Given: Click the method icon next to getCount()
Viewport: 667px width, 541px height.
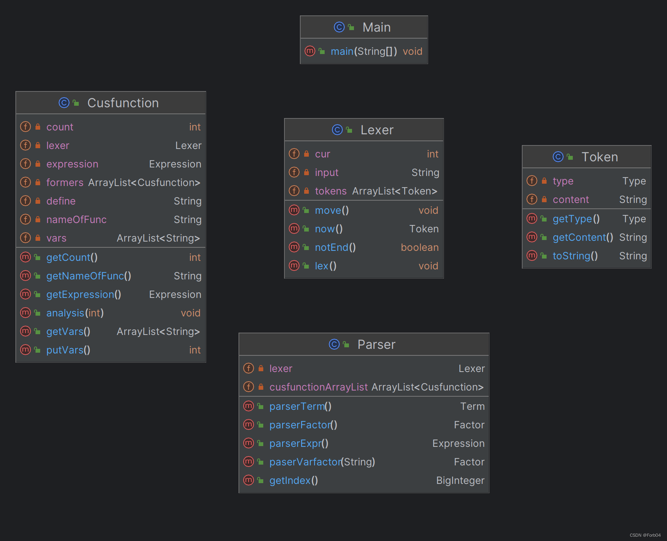Looking at the screenshot, I should [25, 257].
